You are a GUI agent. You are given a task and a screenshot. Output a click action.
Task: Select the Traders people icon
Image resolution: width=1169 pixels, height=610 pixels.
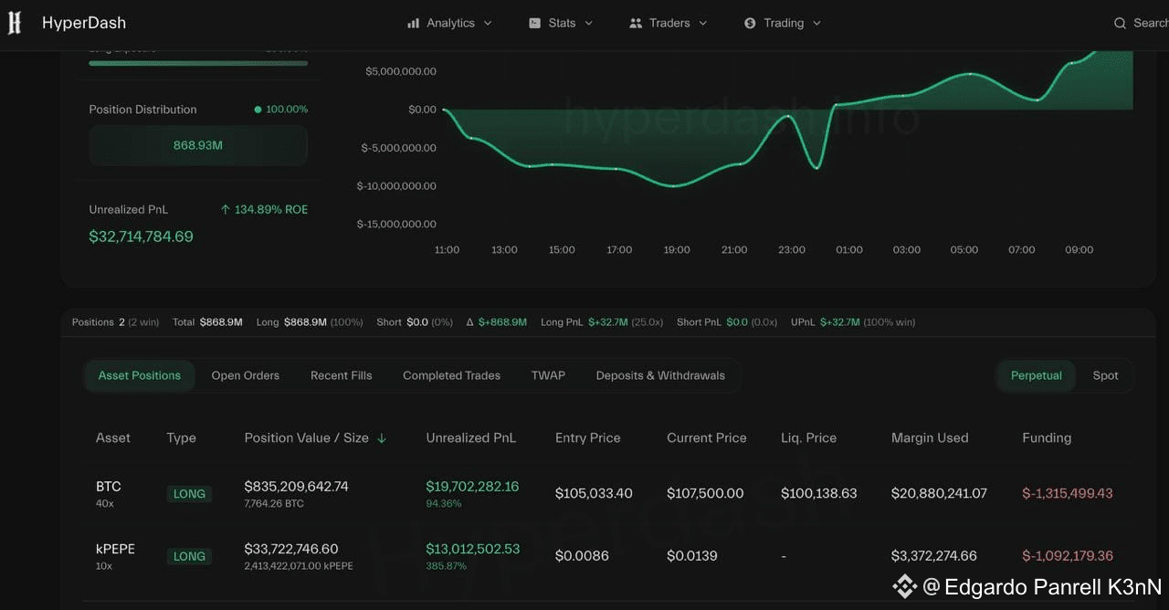[636, 22]
